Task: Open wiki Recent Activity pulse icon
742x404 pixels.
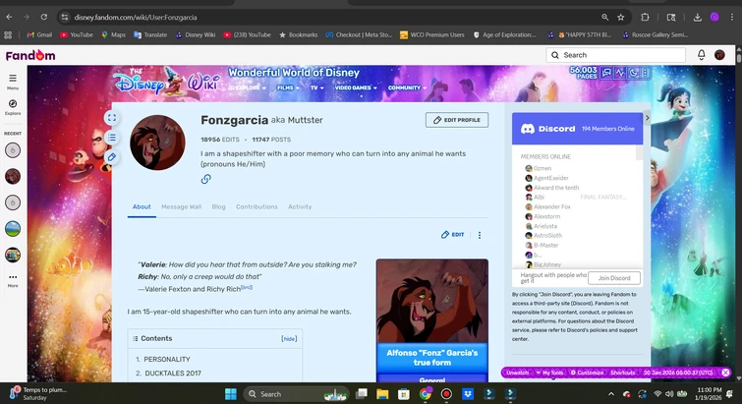Action: pyautogui.click(x=620, y=73)
